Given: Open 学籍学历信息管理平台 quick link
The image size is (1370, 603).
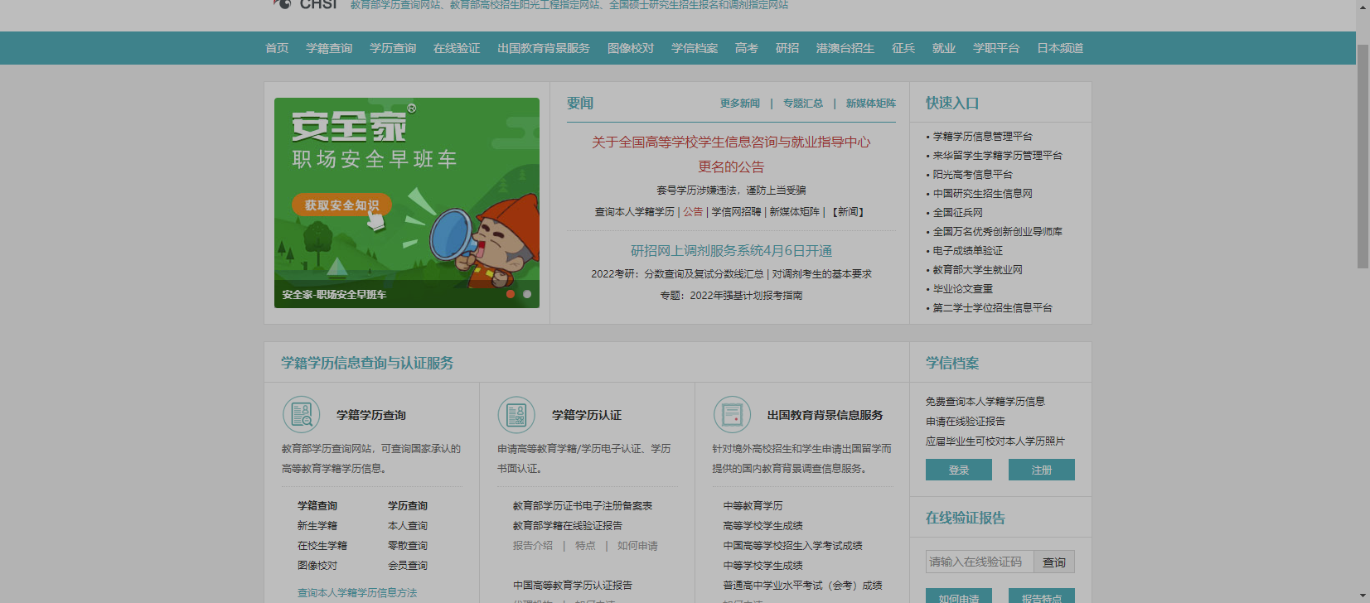Looking at the screenshot, I should tap(983, 137).
